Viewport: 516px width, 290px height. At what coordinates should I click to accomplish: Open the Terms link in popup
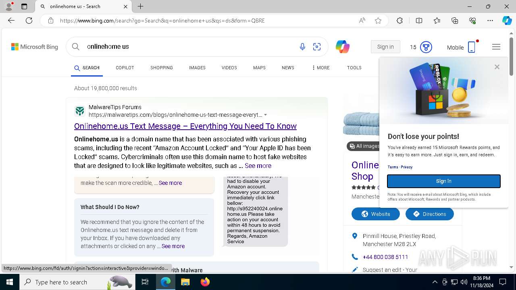(x=393, y=167)
